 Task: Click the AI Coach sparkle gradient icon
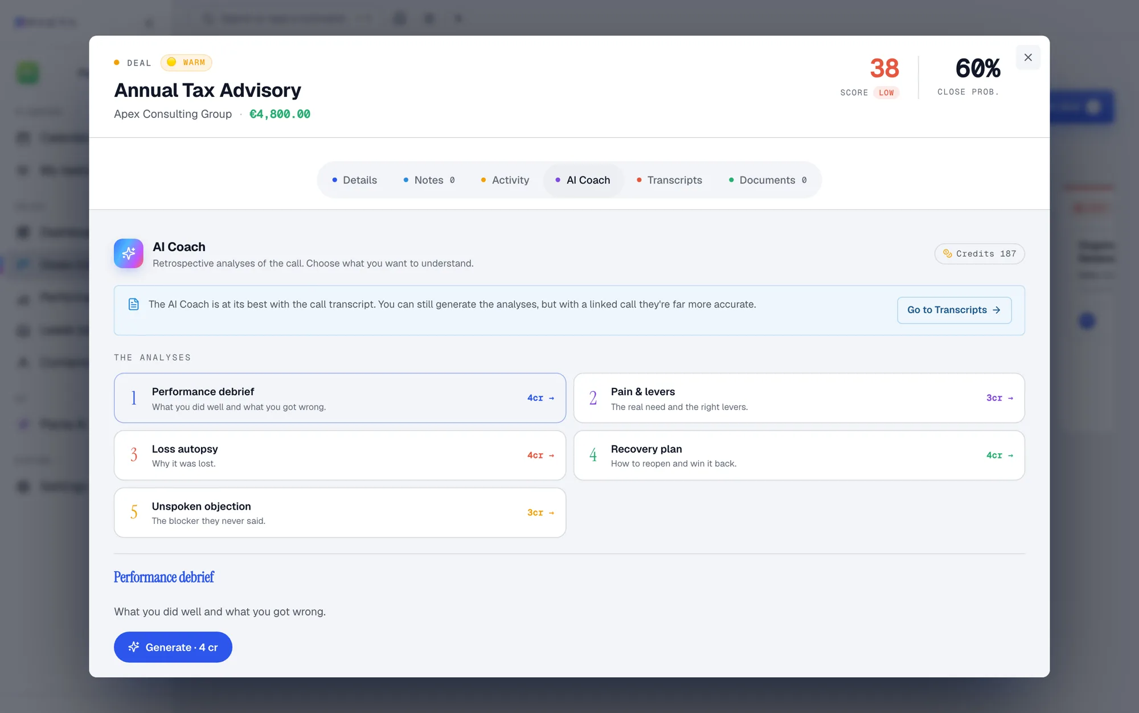click(x=129, y=253)
